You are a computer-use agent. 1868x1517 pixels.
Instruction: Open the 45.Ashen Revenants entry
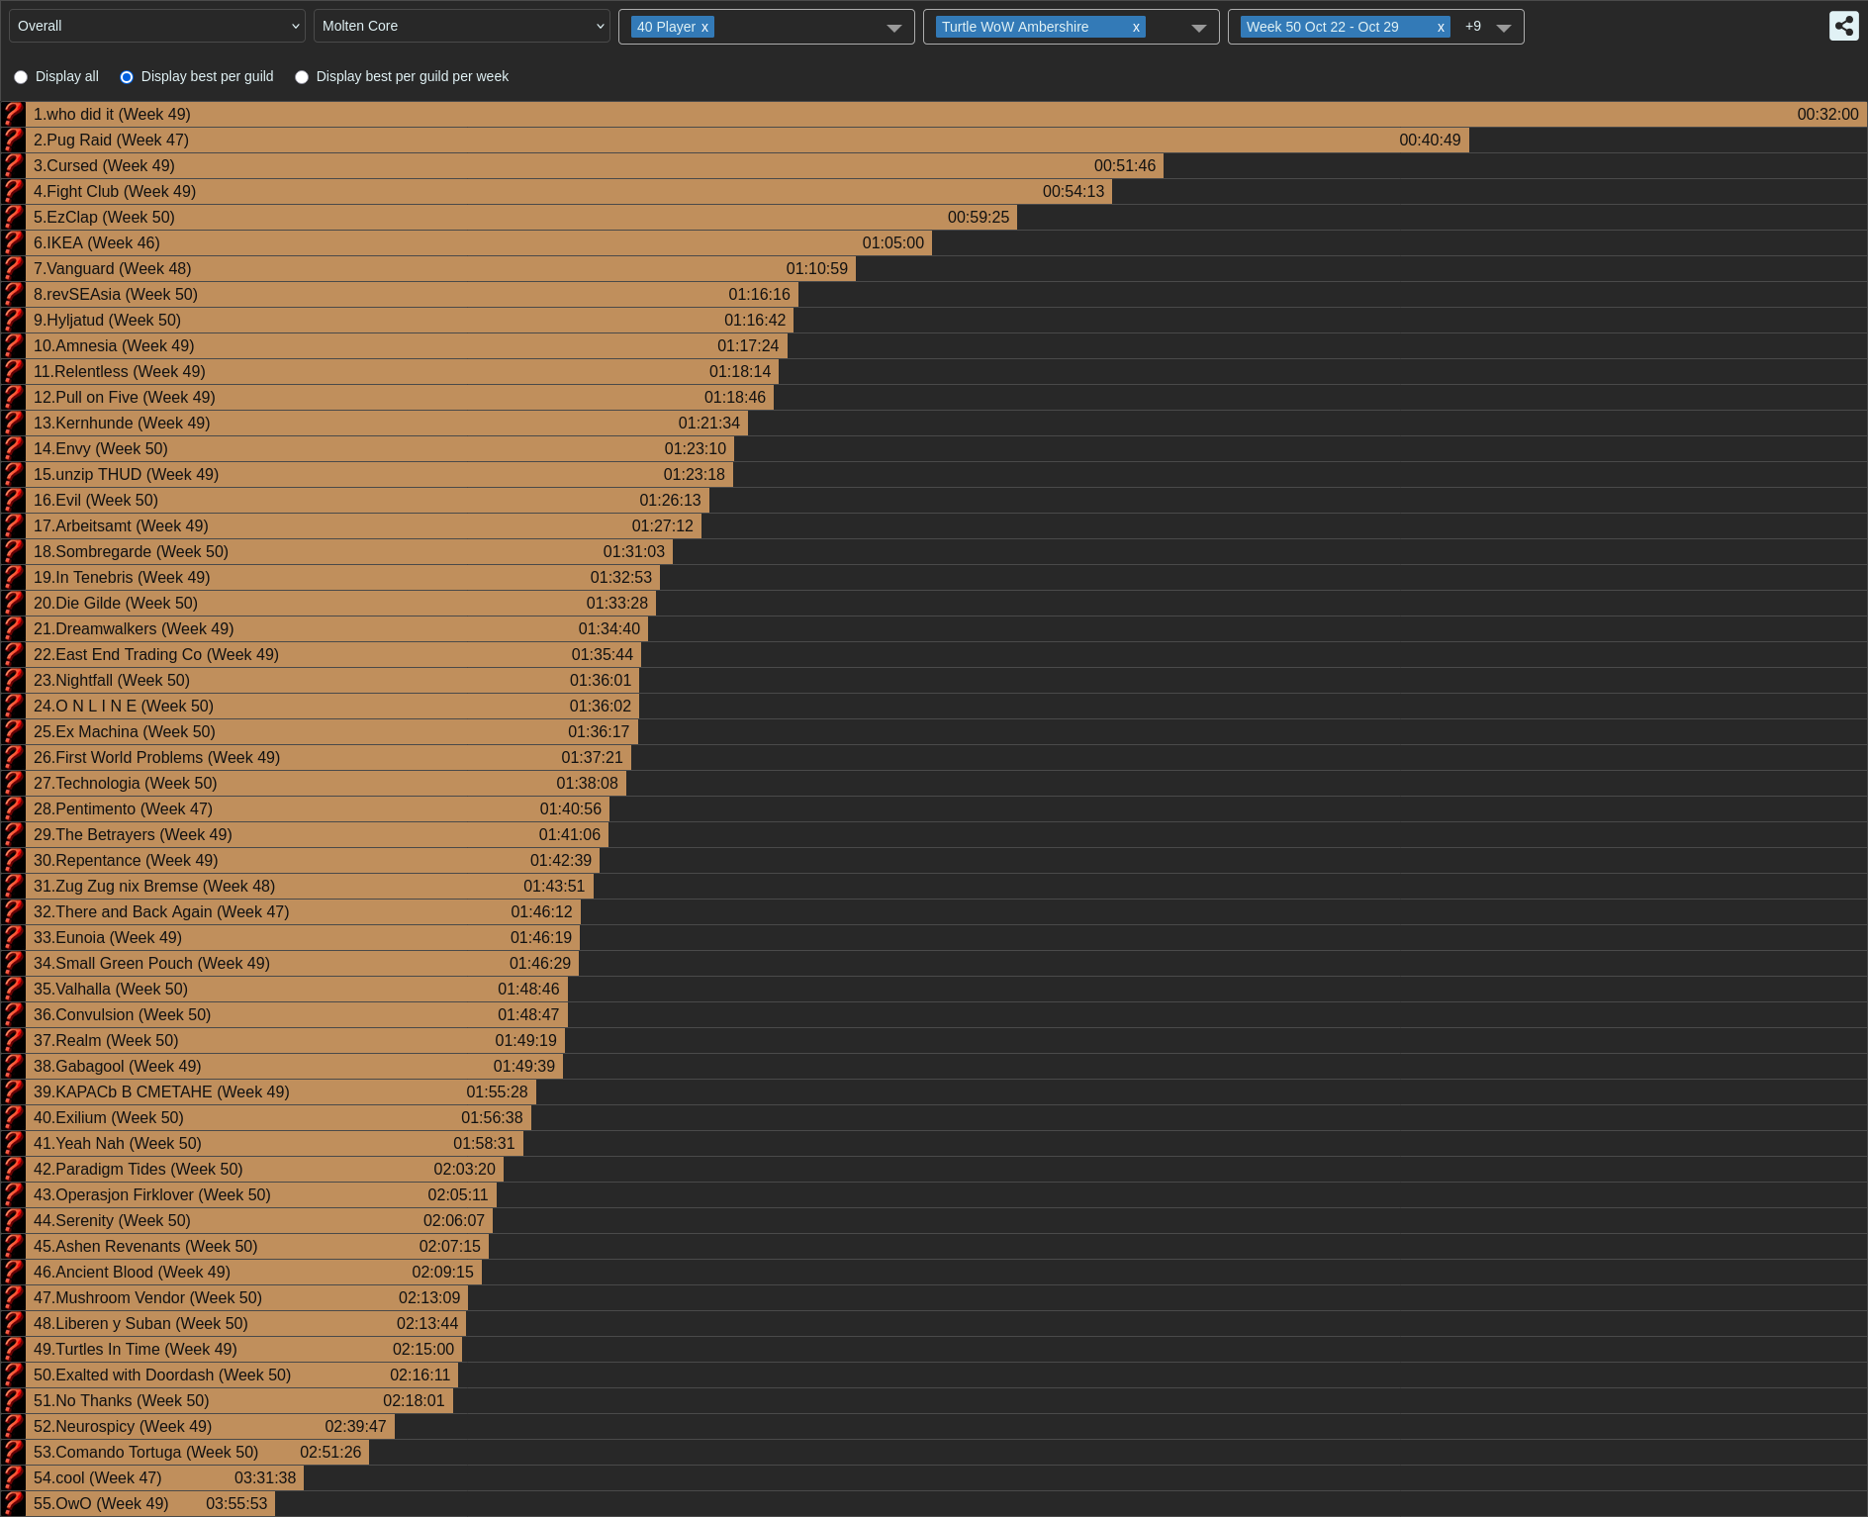[x=145, y=1246]
